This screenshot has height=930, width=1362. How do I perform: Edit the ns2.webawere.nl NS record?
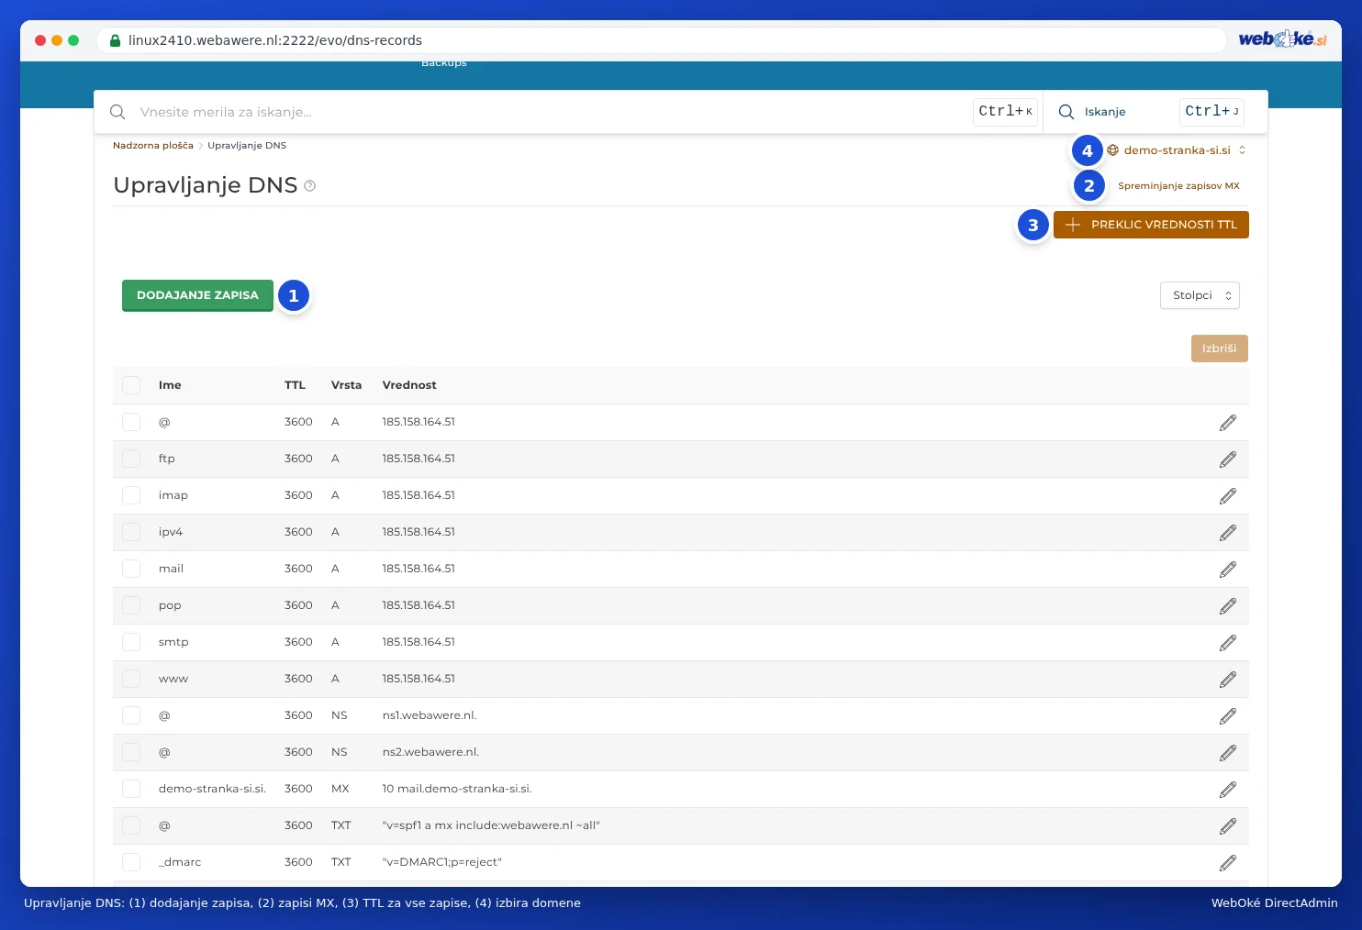point(1228,753)
